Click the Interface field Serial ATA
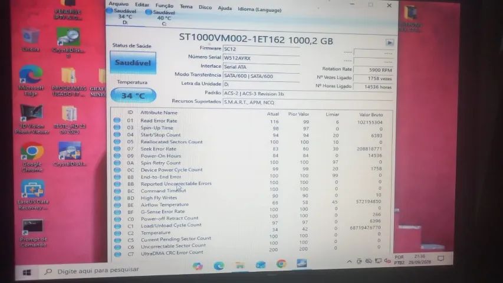 coord(261,67)
